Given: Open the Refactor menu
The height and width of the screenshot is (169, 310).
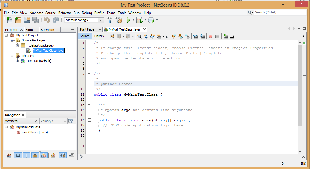Looking at the screenshot, I should tap(65, 13).
